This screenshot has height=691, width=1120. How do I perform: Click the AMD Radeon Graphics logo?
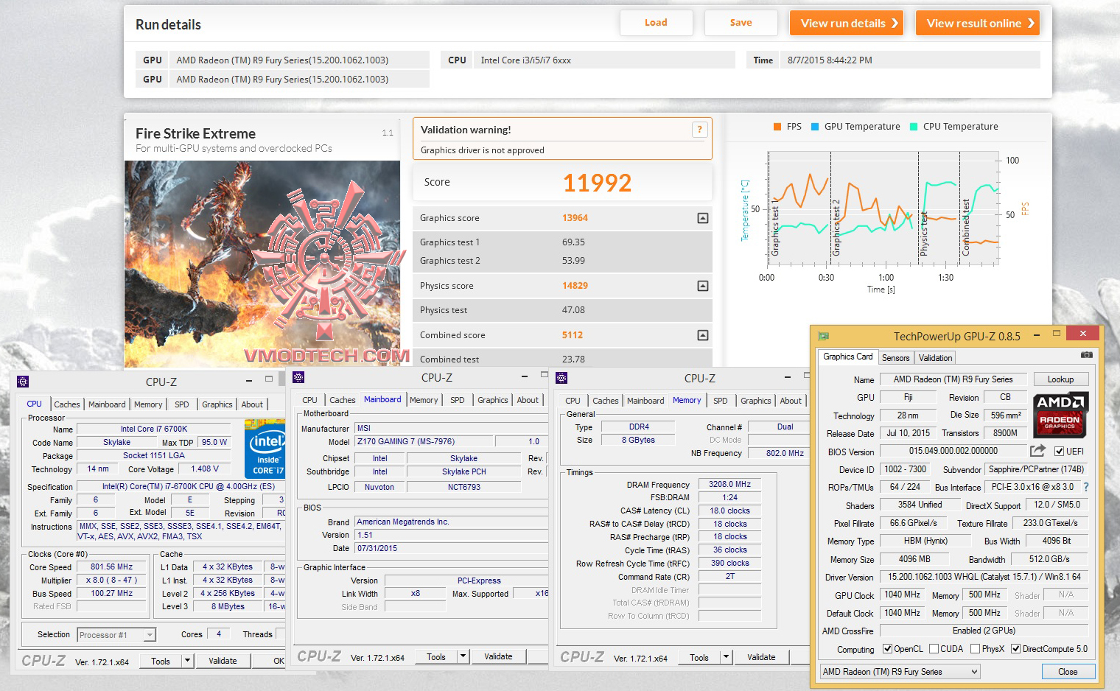[1060, 413]
